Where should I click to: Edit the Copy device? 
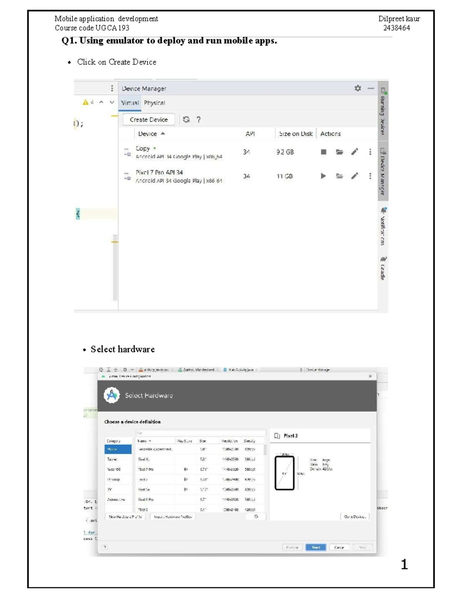(x=355, y=152)
